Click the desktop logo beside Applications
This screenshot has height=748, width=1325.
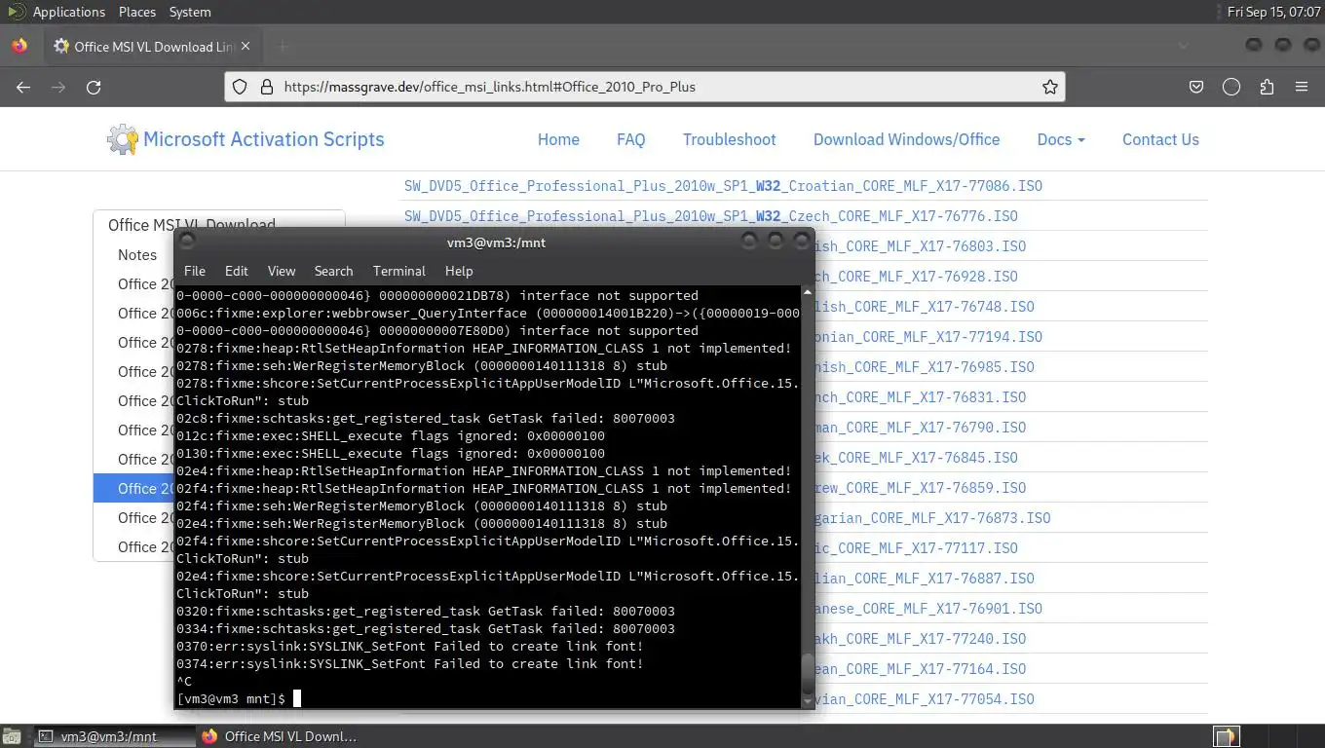point(16,12)
